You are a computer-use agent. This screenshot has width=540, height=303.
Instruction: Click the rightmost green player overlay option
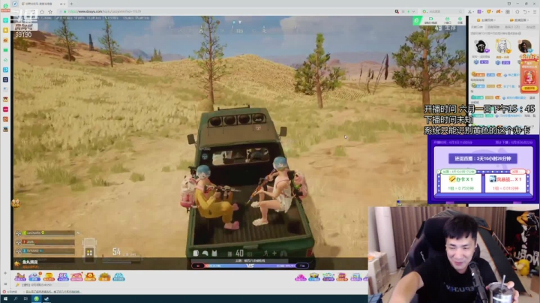[x=460, y=21]
